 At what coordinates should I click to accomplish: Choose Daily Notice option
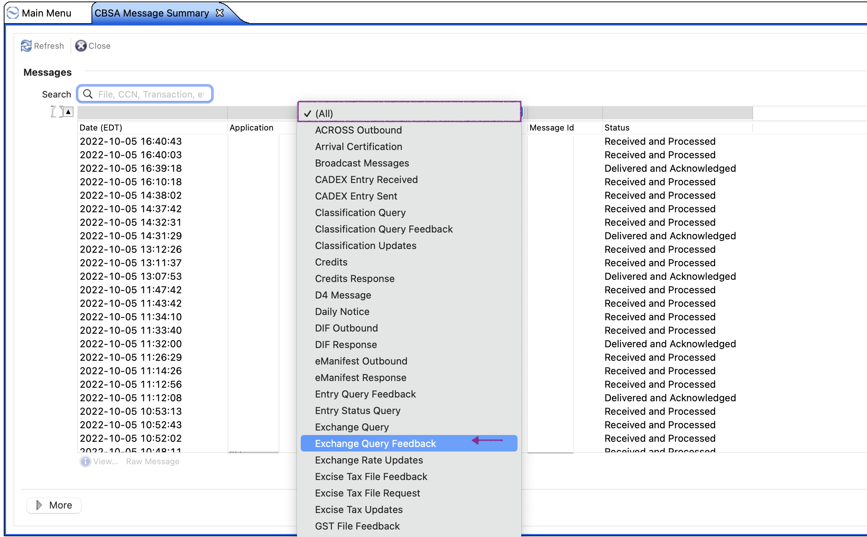tap(409, 312)
